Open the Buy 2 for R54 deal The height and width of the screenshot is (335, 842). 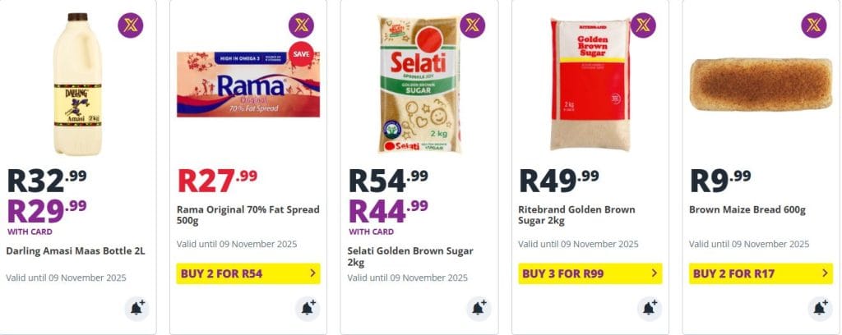(248, 273)
